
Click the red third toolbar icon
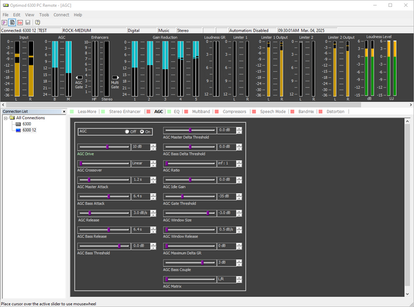20,23
